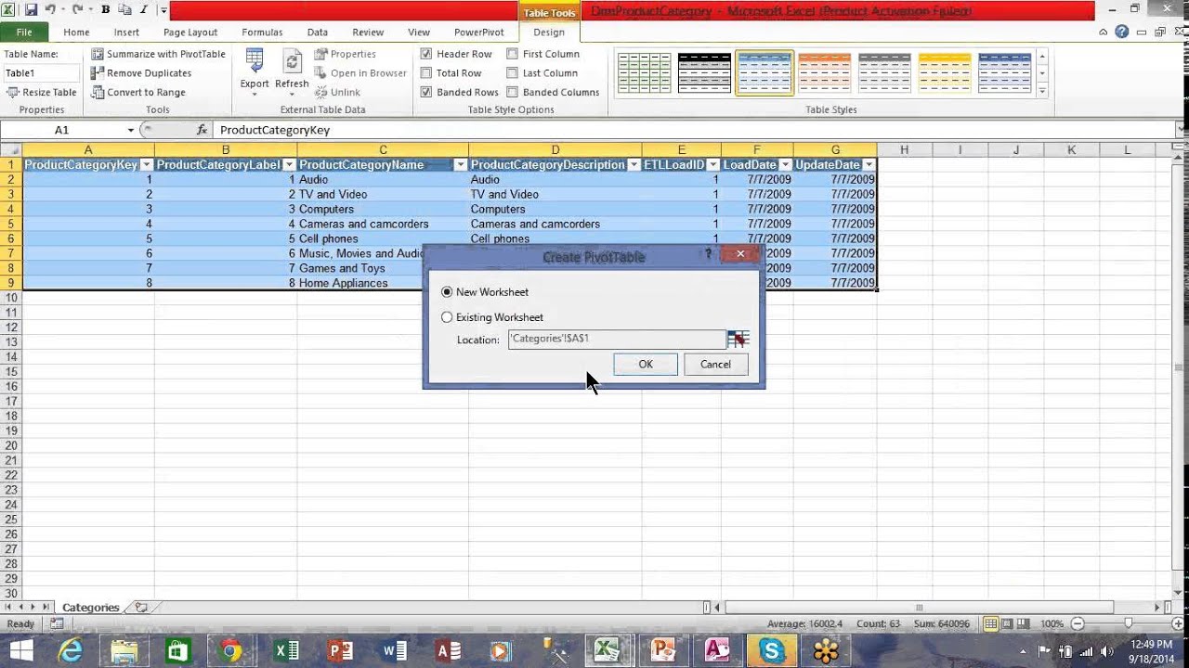Click the Table Name input field
This screenshot has height=668, width=1189.
pyautogui.click(x=42, y=73)
